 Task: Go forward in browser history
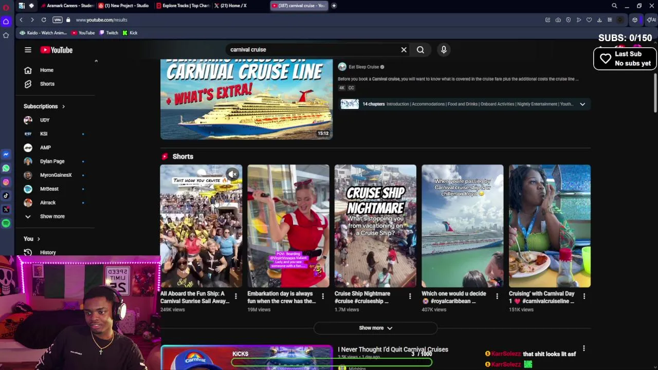pos(32,20)
